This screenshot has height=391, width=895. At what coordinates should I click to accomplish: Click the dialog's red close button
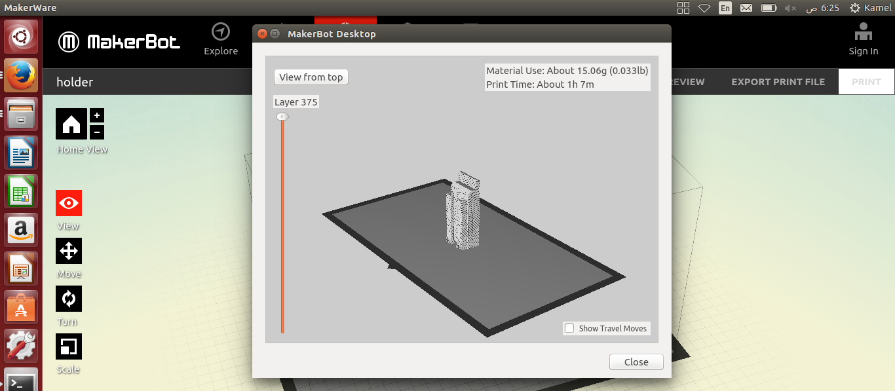262,34
